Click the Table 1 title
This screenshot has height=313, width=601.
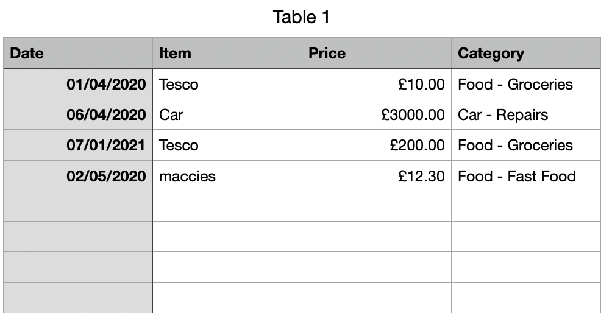click(x=301, y=17)
